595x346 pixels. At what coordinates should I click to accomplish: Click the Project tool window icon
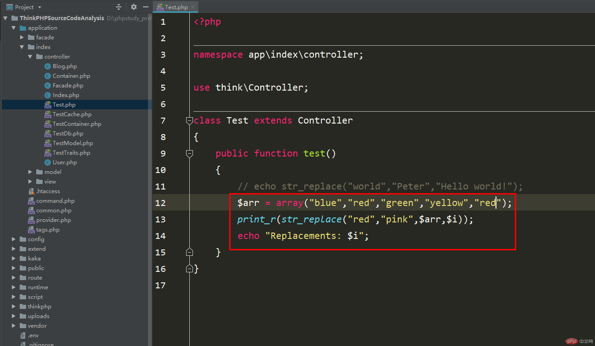point(9,7)
